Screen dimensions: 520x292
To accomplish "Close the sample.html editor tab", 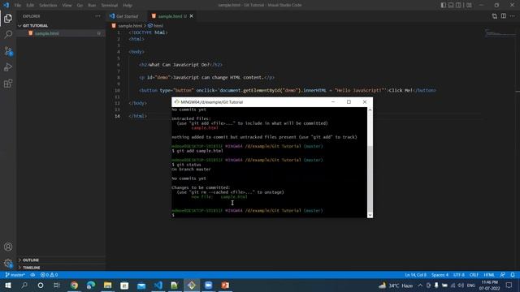I will coord(192,16).
